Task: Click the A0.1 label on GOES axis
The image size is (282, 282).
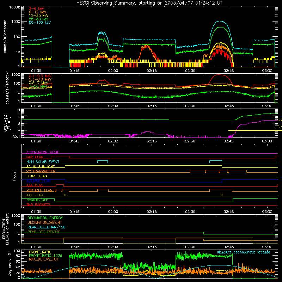Action: [16, 136]
